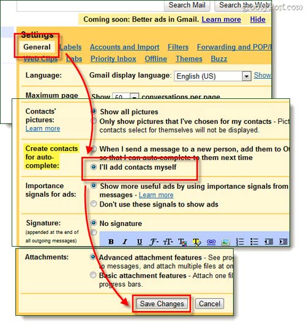
Task: Create a bulleted list in signature
Action: coord(254,242)
